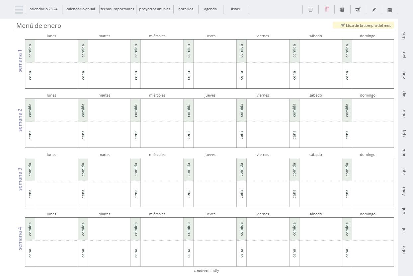Viewport: 413px width, 276px height.
Task: Jump to the sep month tab
Action: [404, 36]
